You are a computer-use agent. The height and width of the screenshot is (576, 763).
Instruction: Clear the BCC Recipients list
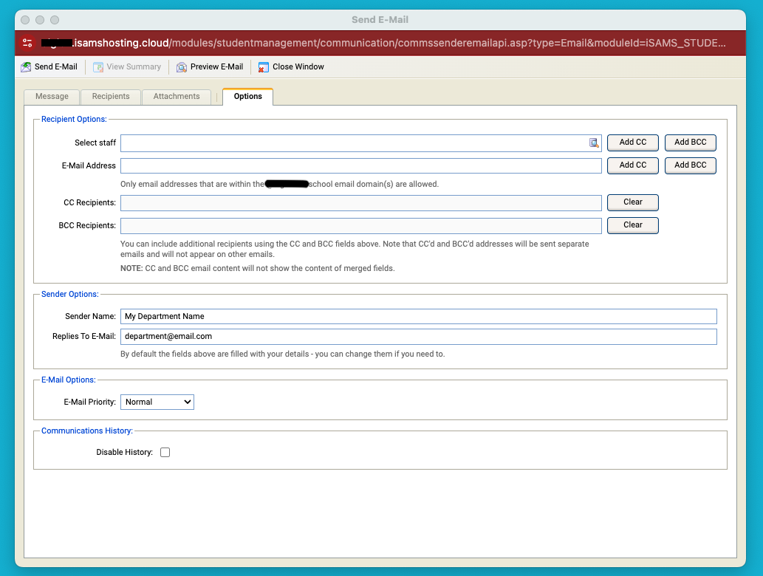click(632, 225)
